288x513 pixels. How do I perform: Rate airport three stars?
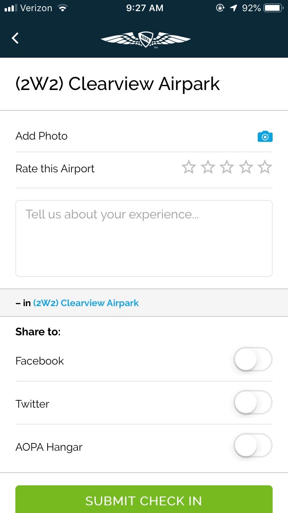coord(227,168)
